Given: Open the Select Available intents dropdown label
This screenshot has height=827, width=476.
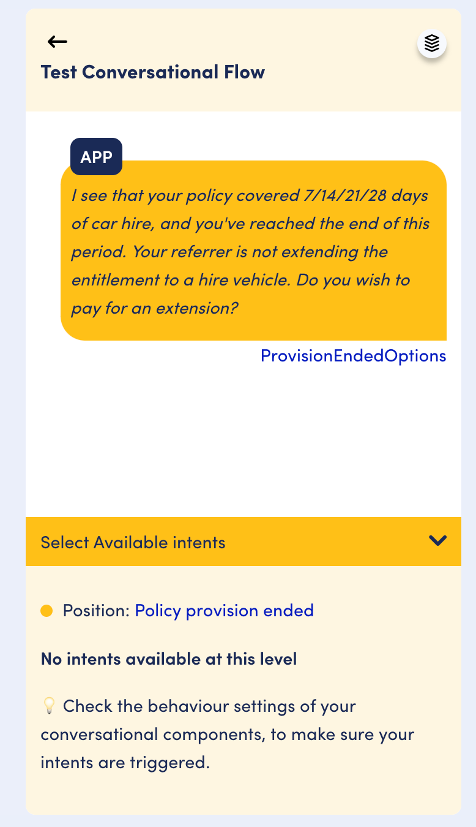Looking at the screenshot, I should point(133,542).
